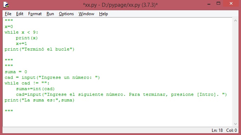The height and width of the screenshot is (135, 241).
Task: Open the Help menu
Action: click(x=103, y=14)
